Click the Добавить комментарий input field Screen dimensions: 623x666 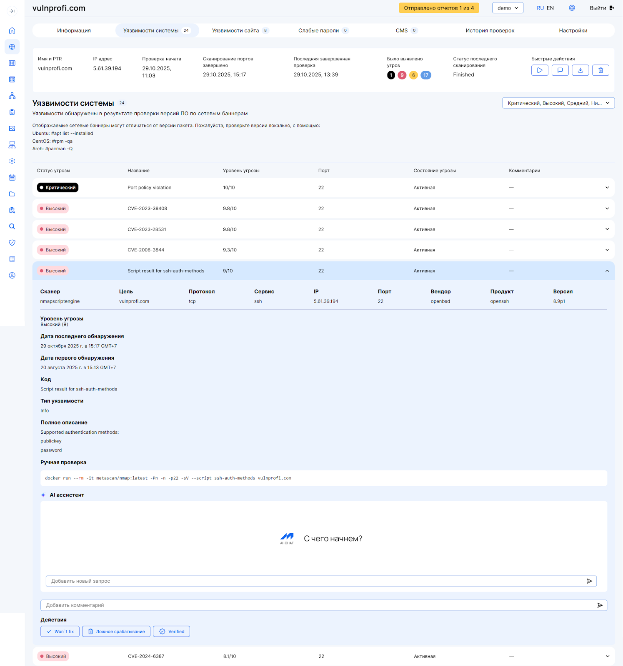pyautogui.click(x=317, y=605)
